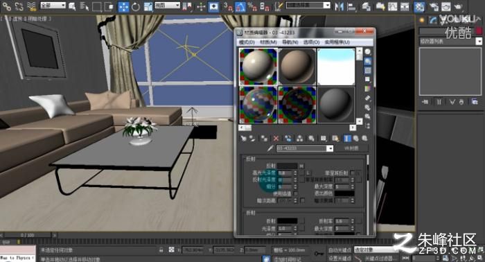This screenshot has height=262, width=485.
Task: Open the 材质(M) menu
Action: click(x=268, y=42)
